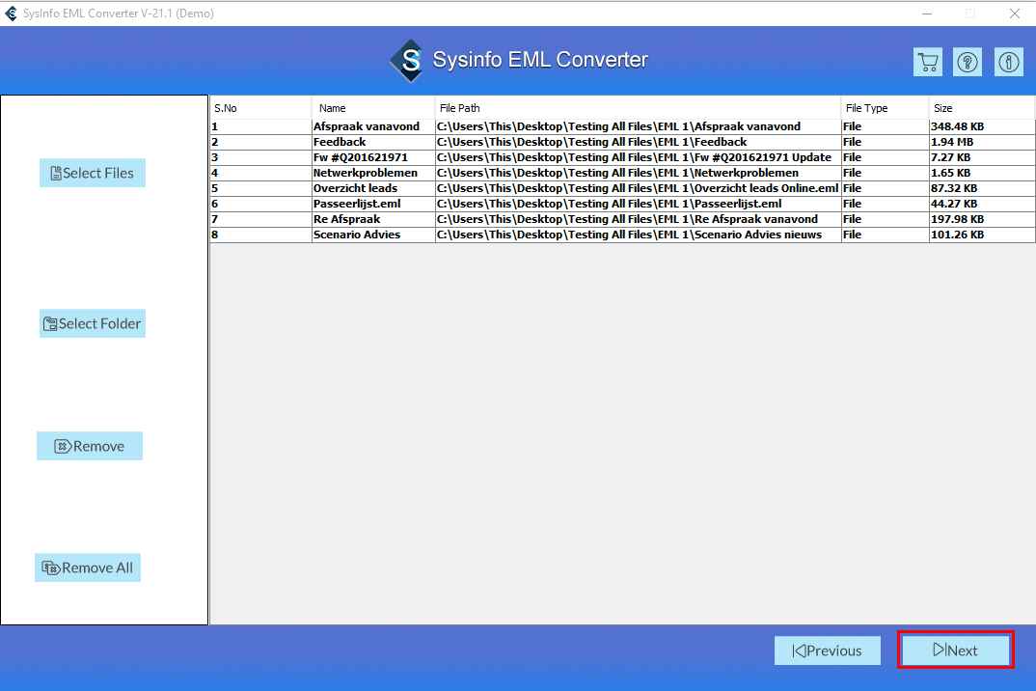Click the Remove All button

click(87, 568)
